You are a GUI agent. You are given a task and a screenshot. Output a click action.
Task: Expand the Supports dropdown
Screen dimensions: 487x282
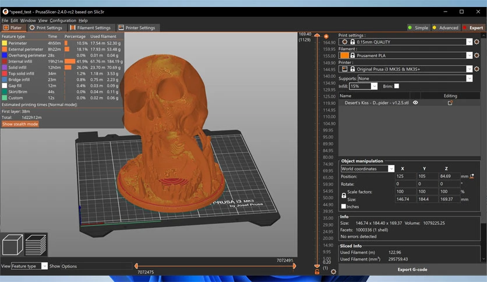(470, 79)
